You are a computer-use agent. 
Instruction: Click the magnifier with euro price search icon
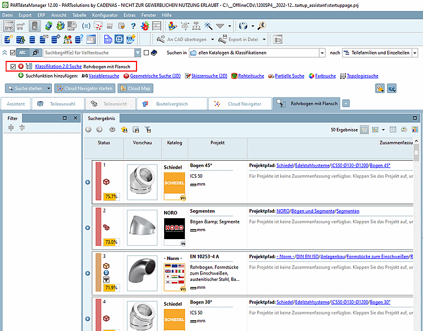[x=262, y=26]
